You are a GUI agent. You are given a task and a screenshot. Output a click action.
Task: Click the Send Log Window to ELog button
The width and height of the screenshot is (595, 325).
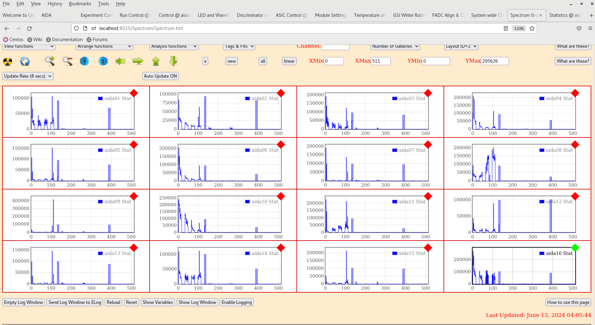(75, 302)
